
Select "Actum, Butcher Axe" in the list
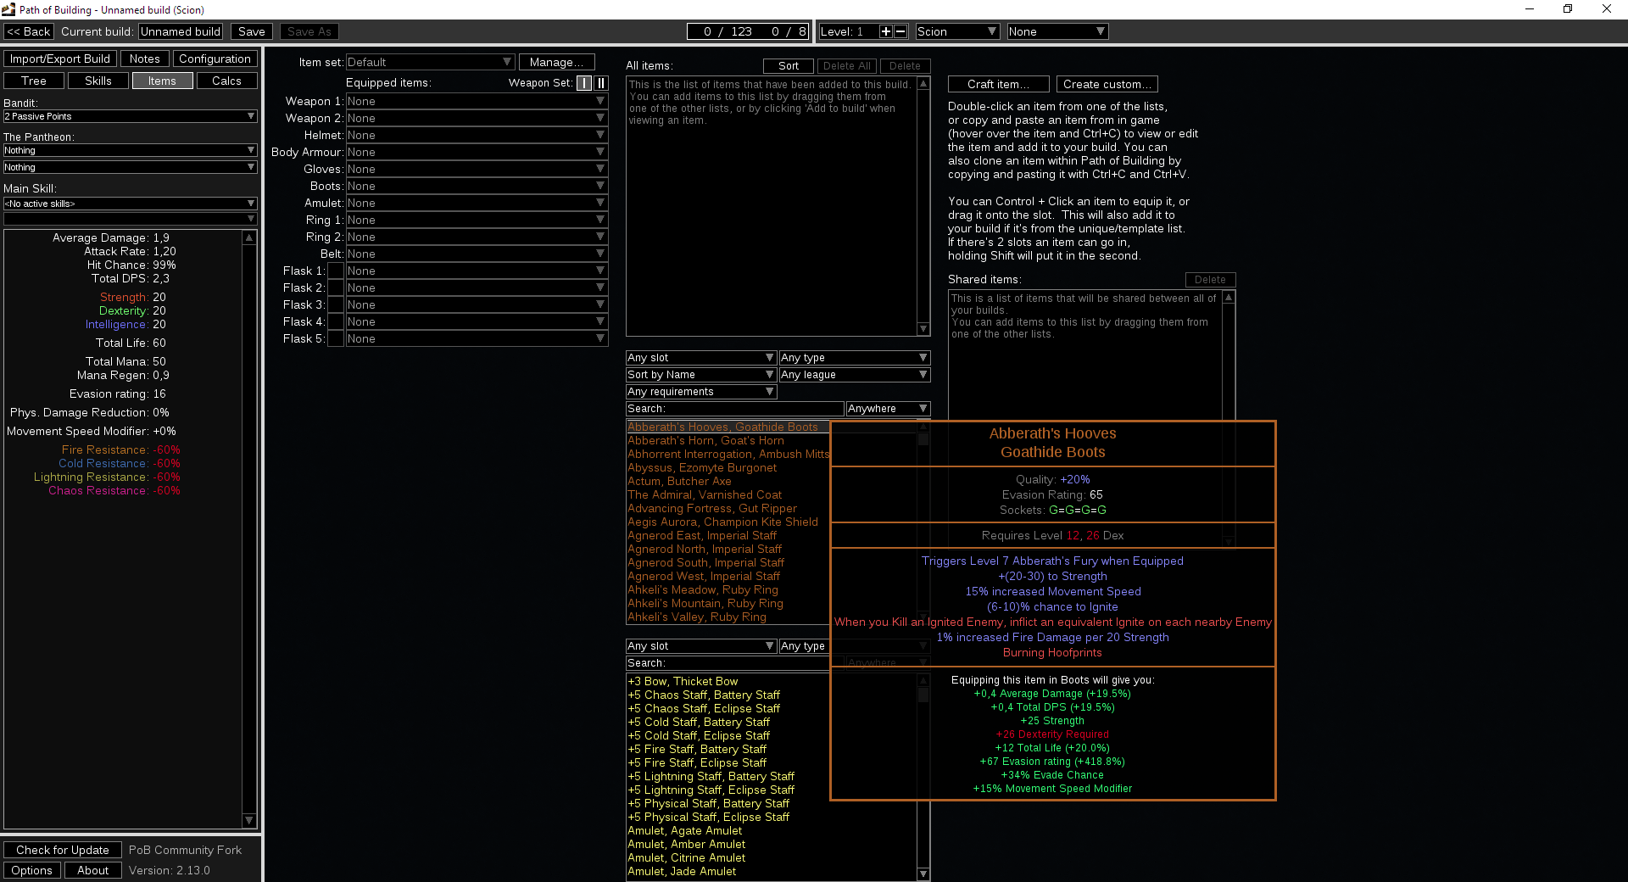click(x=679, y=482)
